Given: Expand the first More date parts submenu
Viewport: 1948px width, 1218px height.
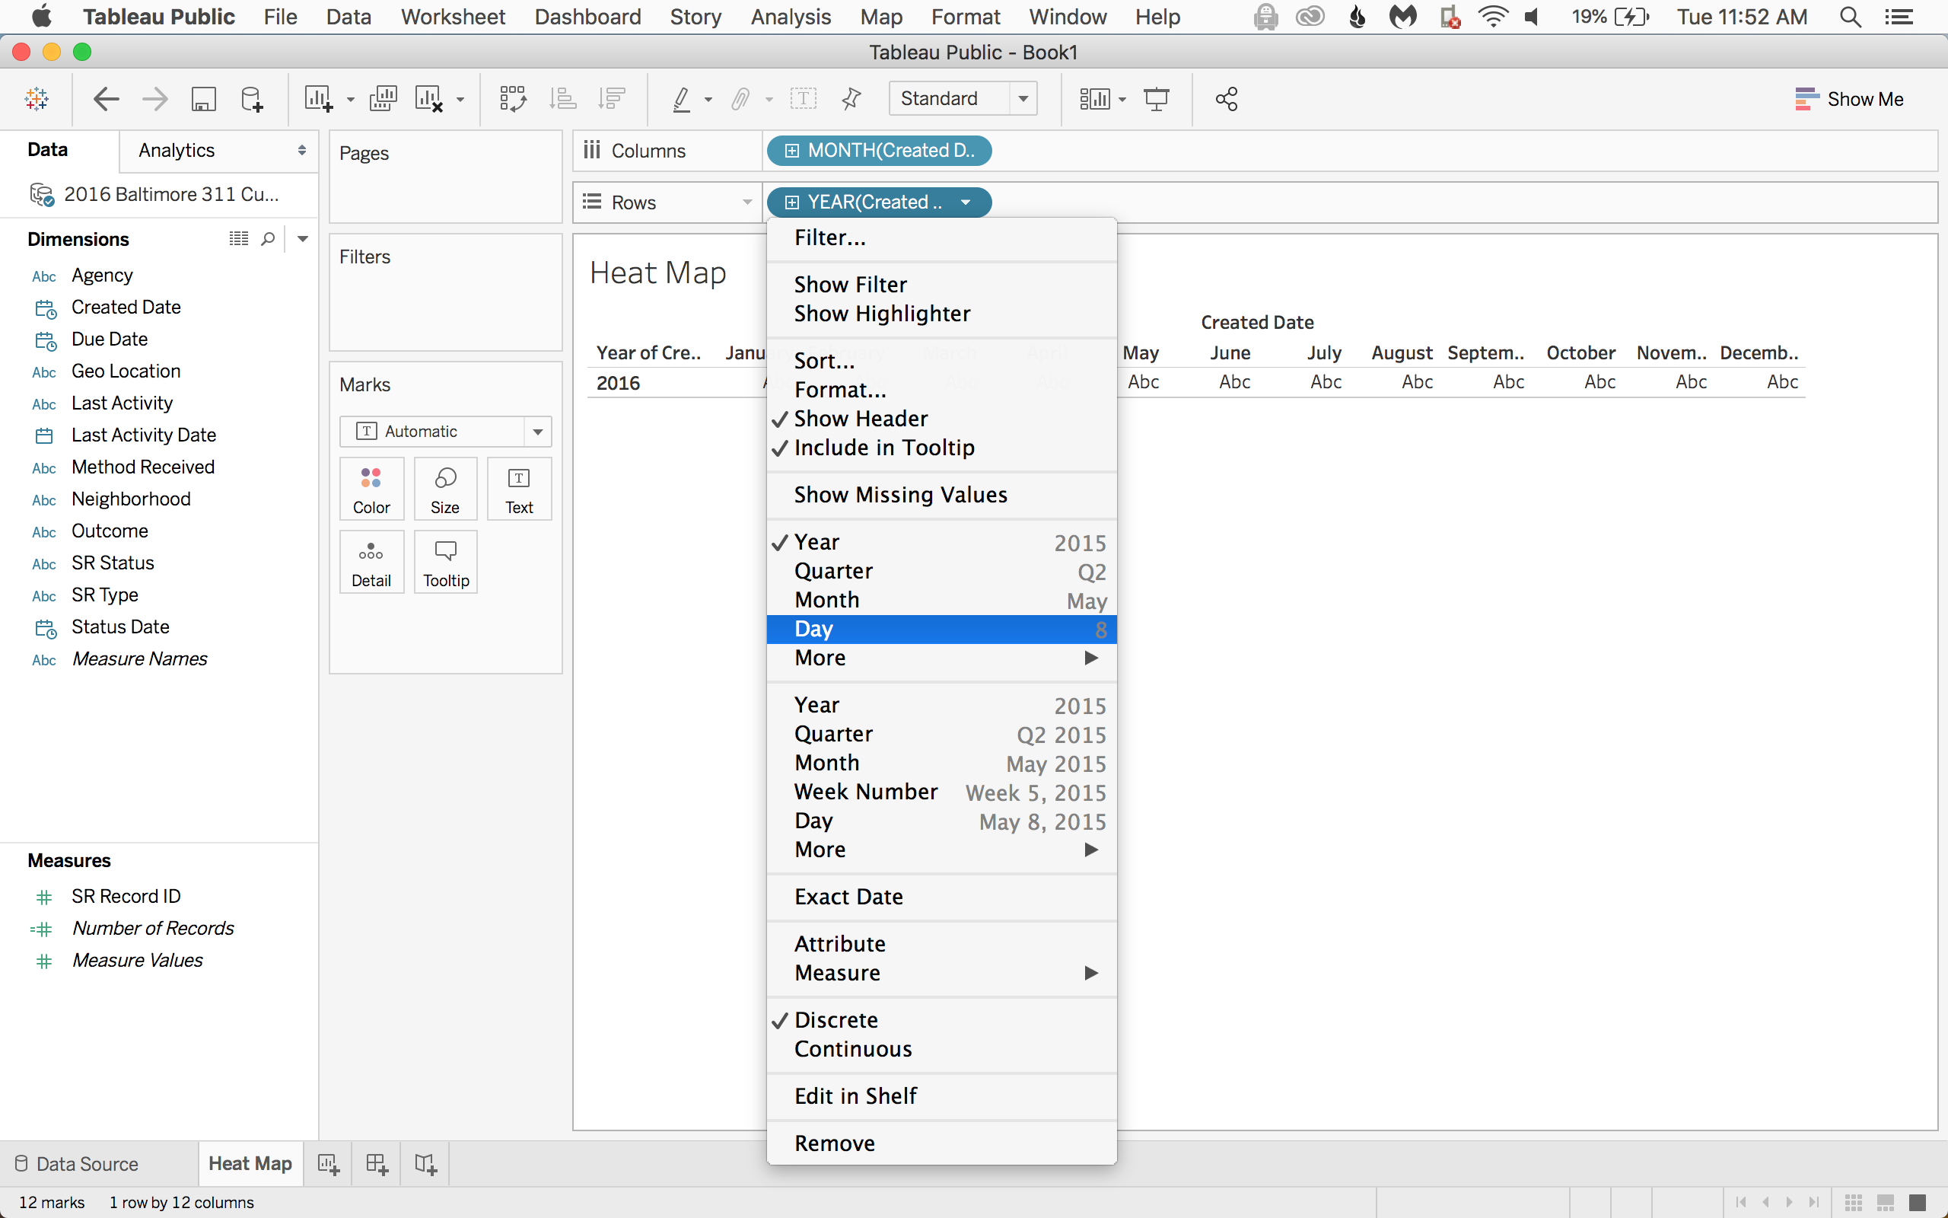Looking at the screenshot, I should click(941, 658).
